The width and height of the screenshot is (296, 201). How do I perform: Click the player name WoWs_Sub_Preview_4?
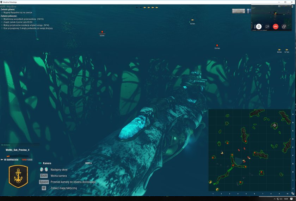coord(17,150)
